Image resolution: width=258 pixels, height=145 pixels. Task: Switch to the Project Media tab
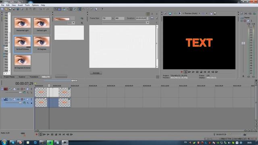(9, 77)
